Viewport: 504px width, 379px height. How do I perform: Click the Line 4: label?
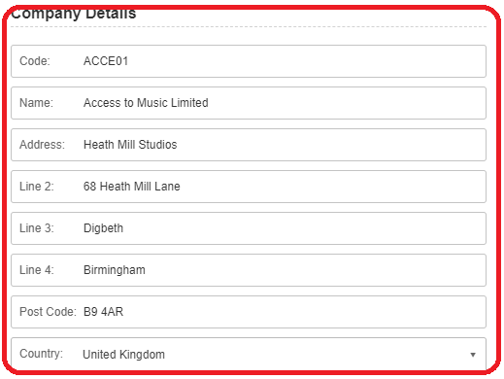tap(37, 270)
